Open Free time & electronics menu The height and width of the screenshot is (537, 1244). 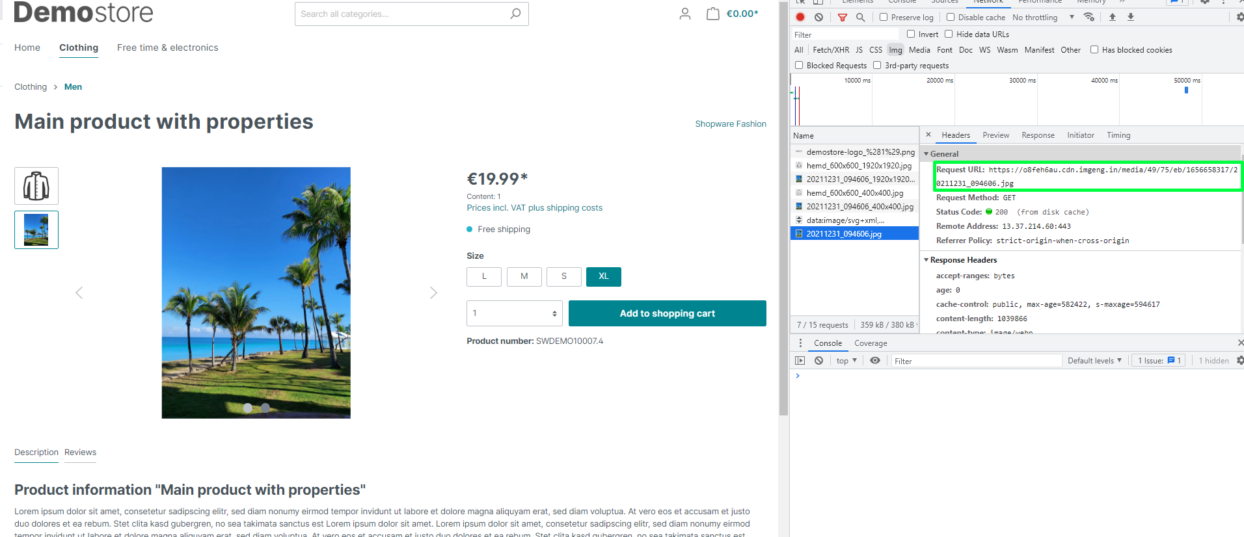coord(168,47)
